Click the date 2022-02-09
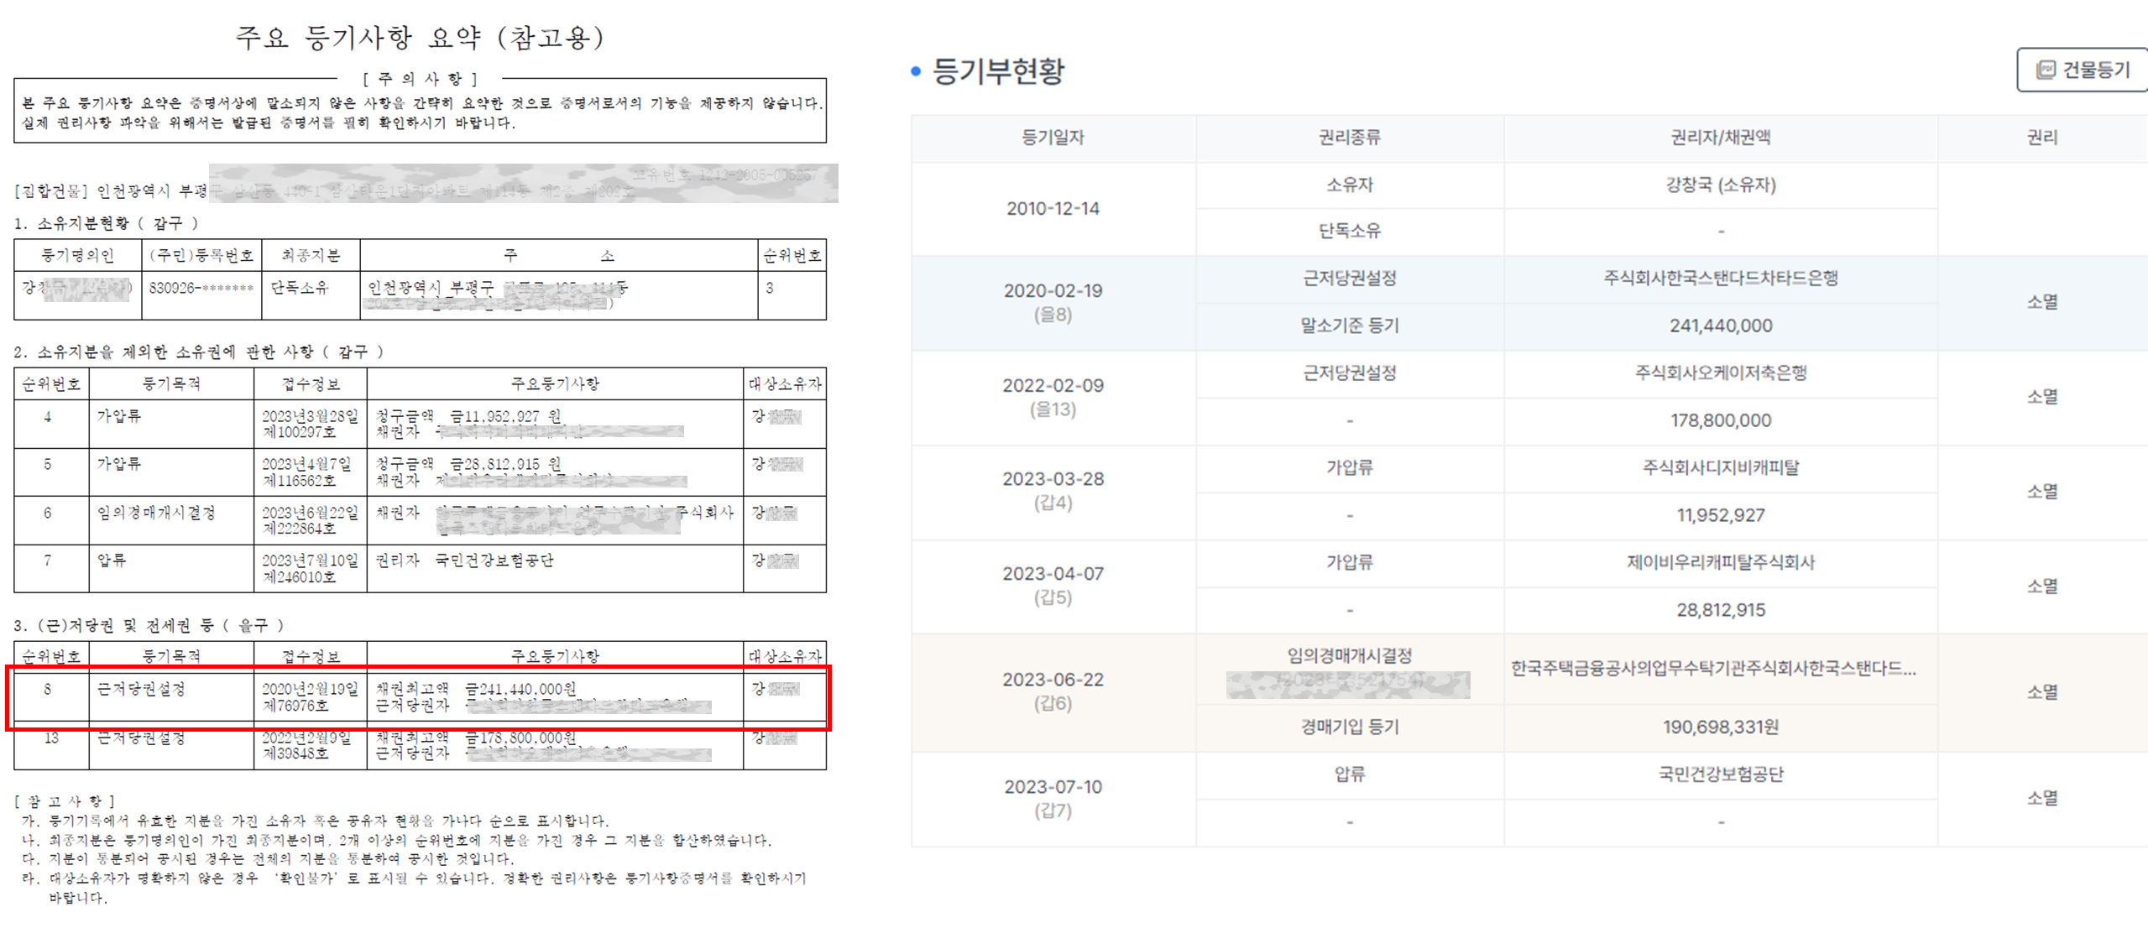The width and height of the screenshot is (2148, 928). click(1053, 385)
